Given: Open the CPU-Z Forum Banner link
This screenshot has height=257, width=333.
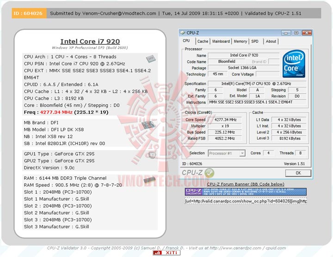Looking at the screenshot, I should pyautogui.click(x=246, y=184).
